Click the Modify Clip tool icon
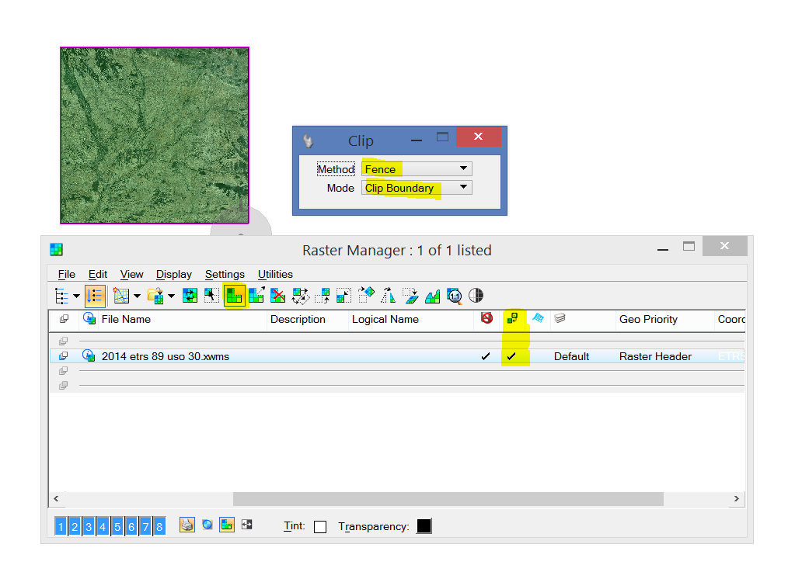Viewport: 795px width, 565px height. [256, 295]
